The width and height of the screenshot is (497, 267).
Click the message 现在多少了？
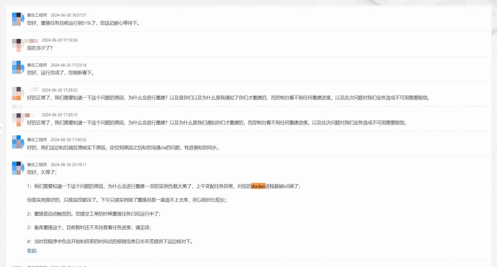coord(40,48)
